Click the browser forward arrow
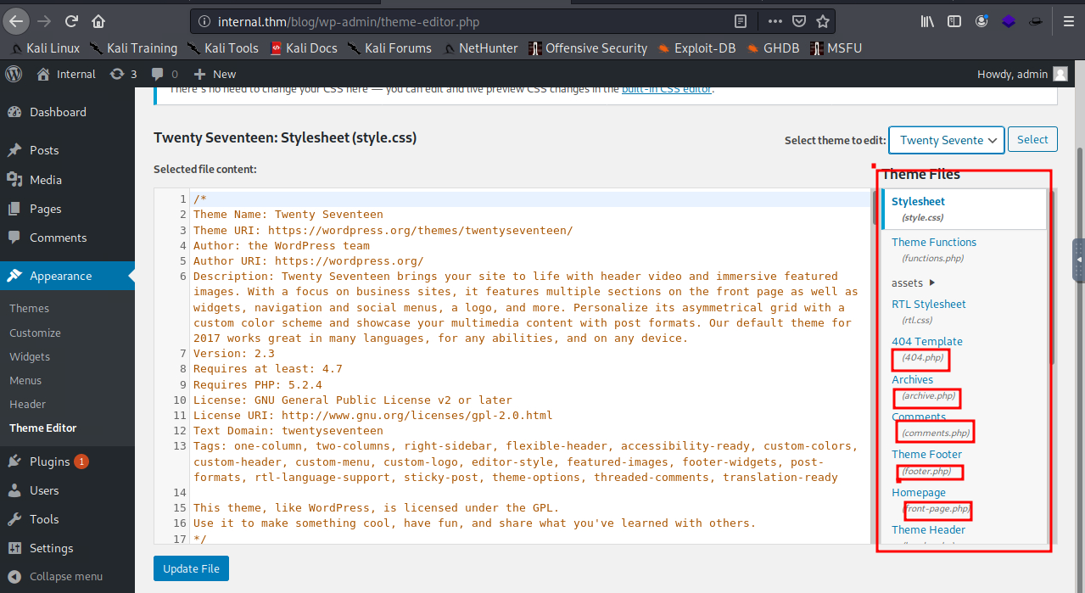The height and width of the screenshot is (593, 1085). click(45, 21)
